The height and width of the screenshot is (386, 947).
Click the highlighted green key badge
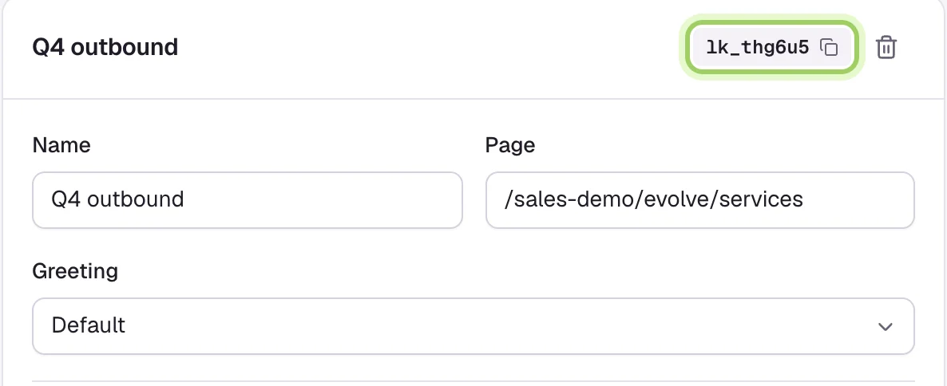click(x=772, y=47)
